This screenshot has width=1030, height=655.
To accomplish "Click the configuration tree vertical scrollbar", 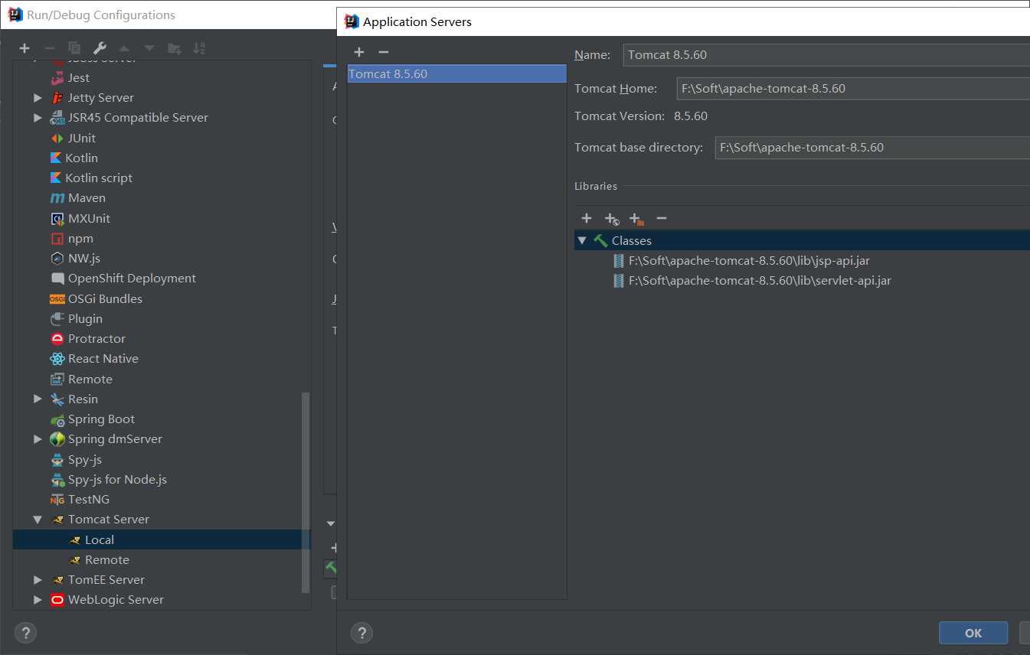I will click(306, 493).
